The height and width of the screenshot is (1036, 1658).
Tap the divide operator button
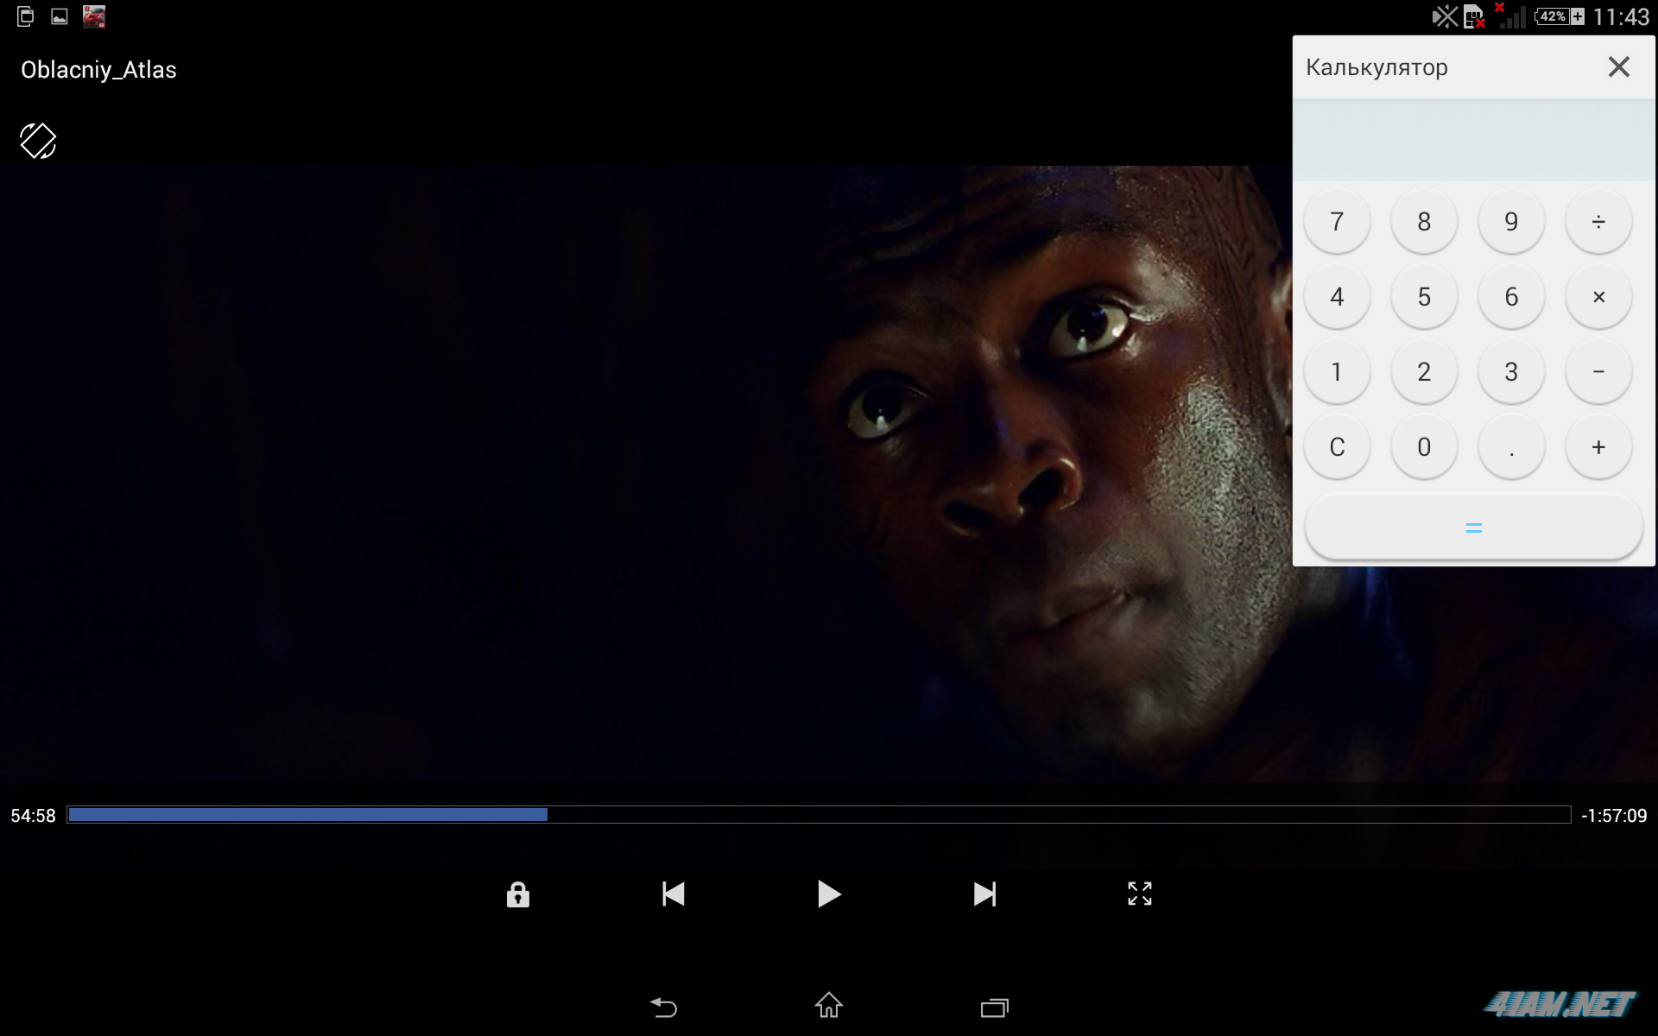point(1598,222)
